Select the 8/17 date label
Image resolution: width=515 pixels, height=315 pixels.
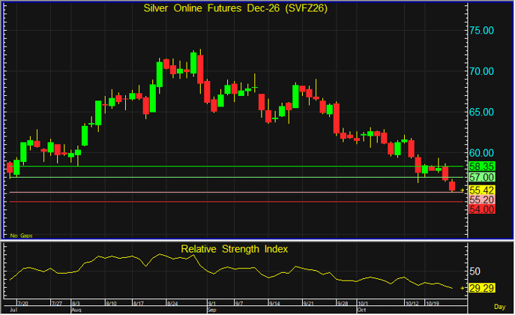click(x=139, y=303)
